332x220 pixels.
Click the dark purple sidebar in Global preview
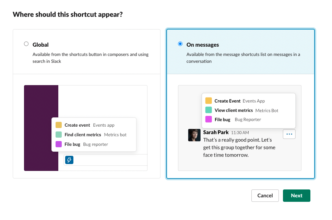coord(41,103)
